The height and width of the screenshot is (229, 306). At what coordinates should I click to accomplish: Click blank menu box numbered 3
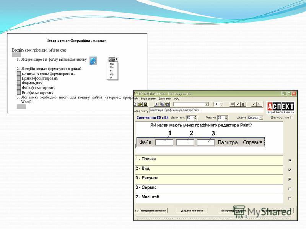pyautogui.click(x=206, y=142)
